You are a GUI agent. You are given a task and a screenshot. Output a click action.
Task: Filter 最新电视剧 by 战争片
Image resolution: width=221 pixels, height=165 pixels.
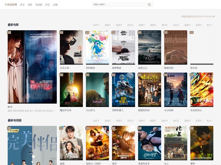click(165, 121)
